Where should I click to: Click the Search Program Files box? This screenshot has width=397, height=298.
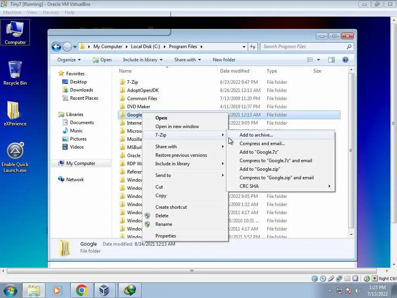304,47
